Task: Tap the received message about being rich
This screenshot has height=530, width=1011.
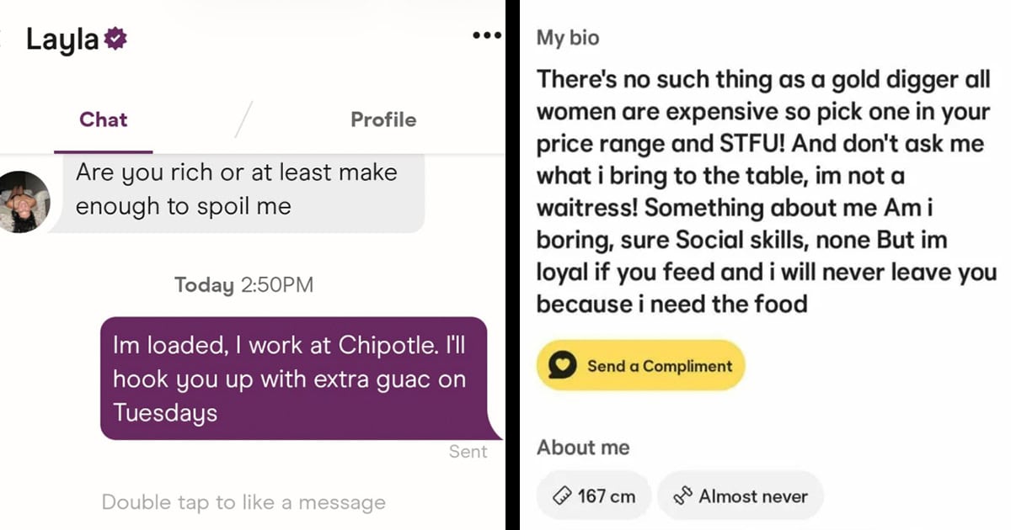Action: click(237, 190)
